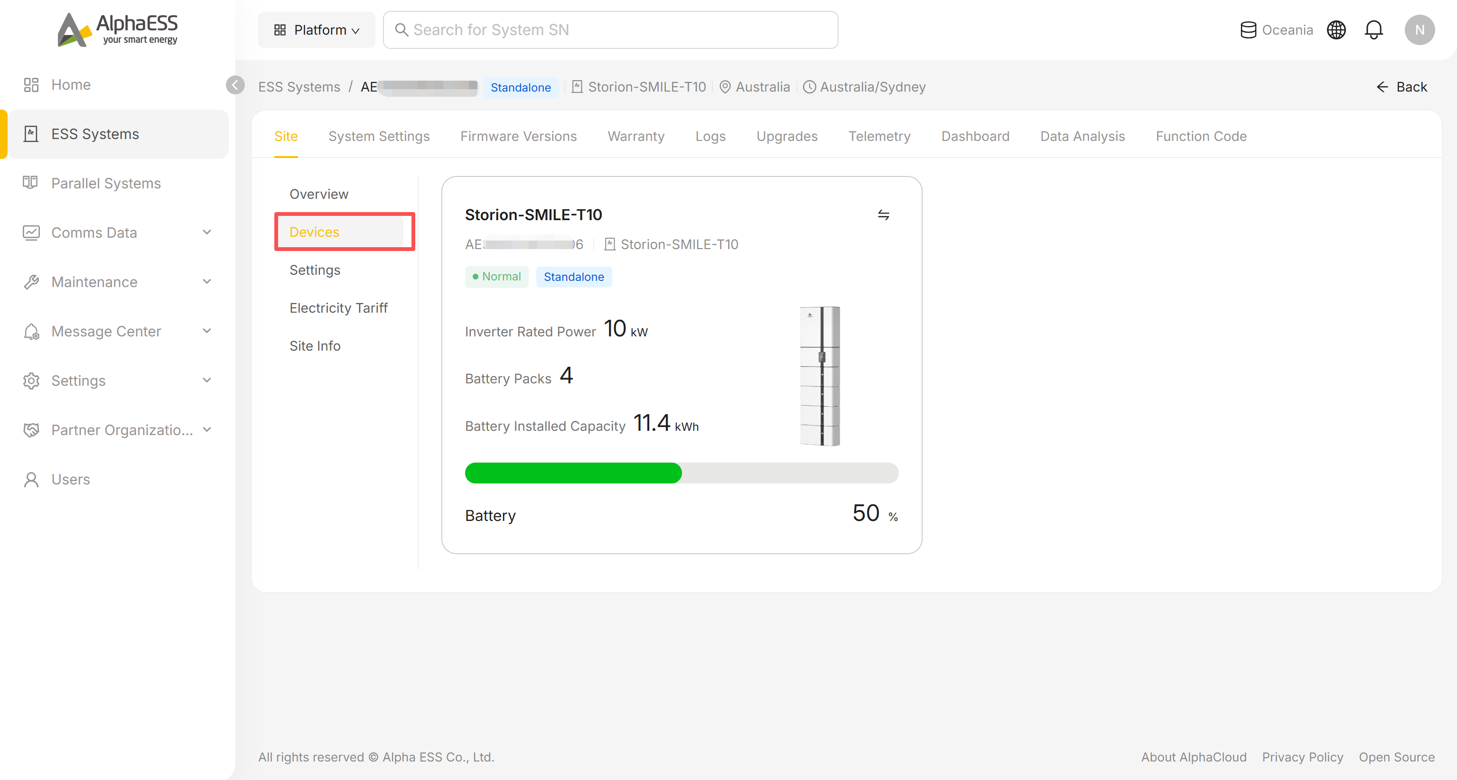Click the Parallel Systems sidebar icon

tap(30, 183)
